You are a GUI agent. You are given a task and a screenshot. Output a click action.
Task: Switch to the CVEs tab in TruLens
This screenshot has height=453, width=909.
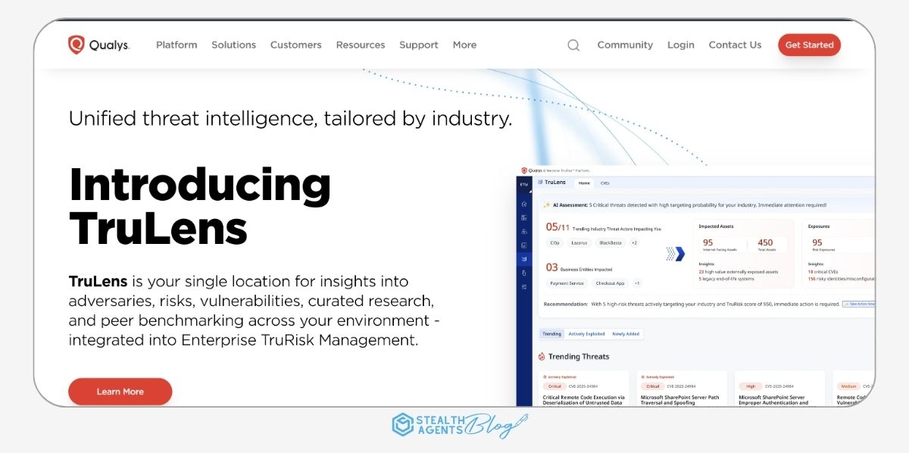pyautogui.click(x=605, y=183)
